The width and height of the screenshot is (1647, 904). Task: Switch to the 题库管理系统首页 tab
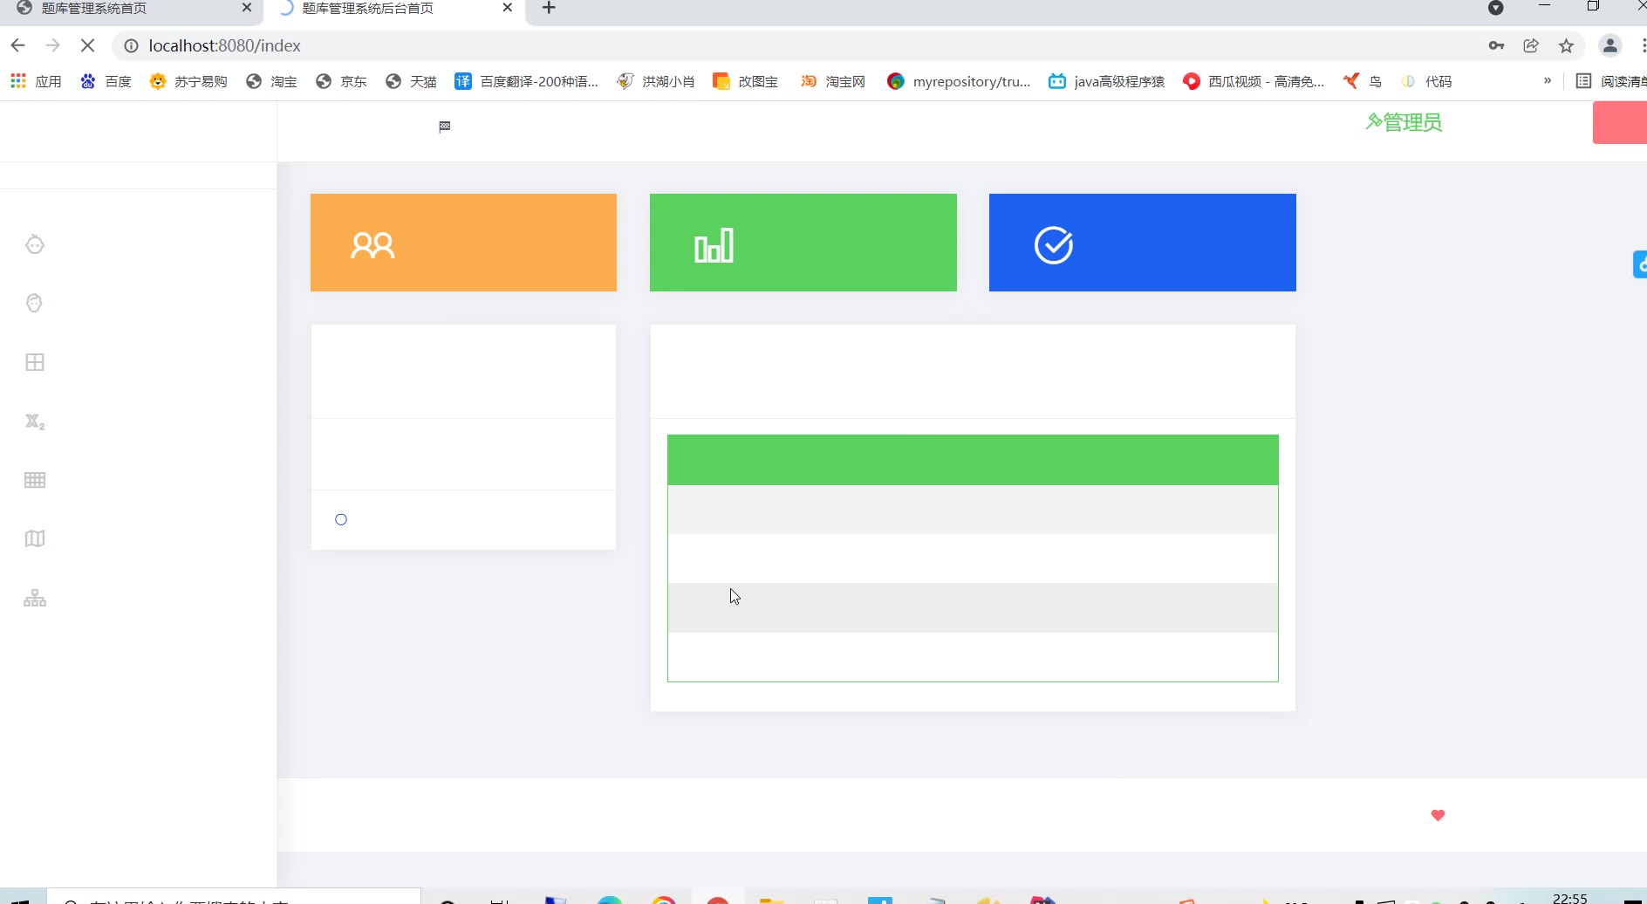tap(131, 9)
